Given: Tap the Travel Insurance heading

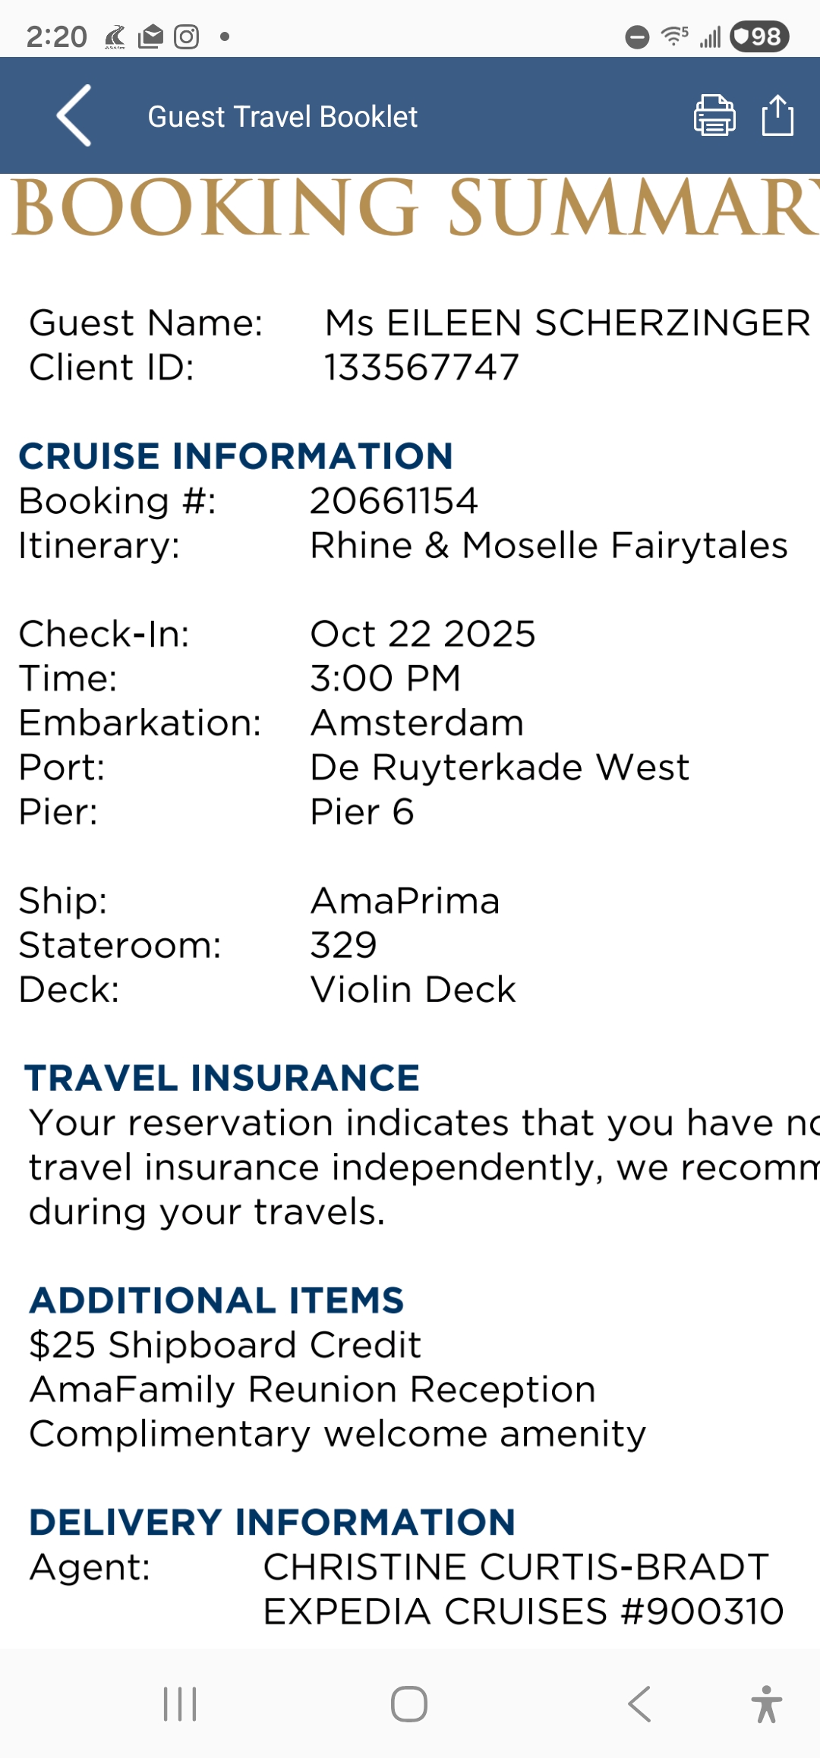Looking at the screenshot, I should 222,1078.
